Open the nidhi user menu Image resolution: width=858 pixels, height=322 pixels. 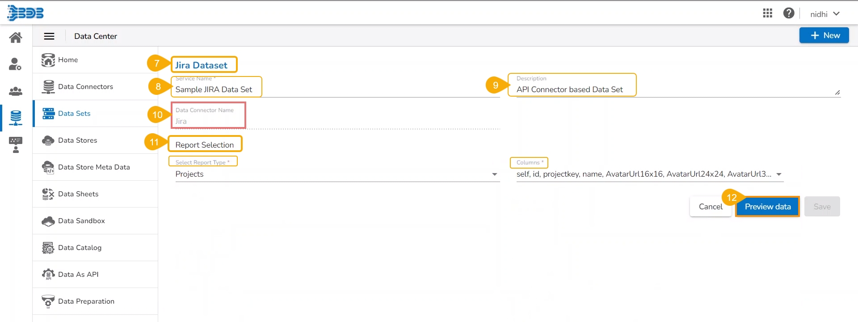click(x=825, y=14)
